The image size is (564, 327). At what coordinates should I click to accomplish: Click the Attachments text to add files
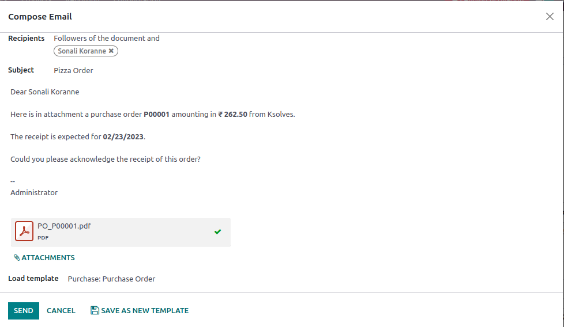point(48,258)
